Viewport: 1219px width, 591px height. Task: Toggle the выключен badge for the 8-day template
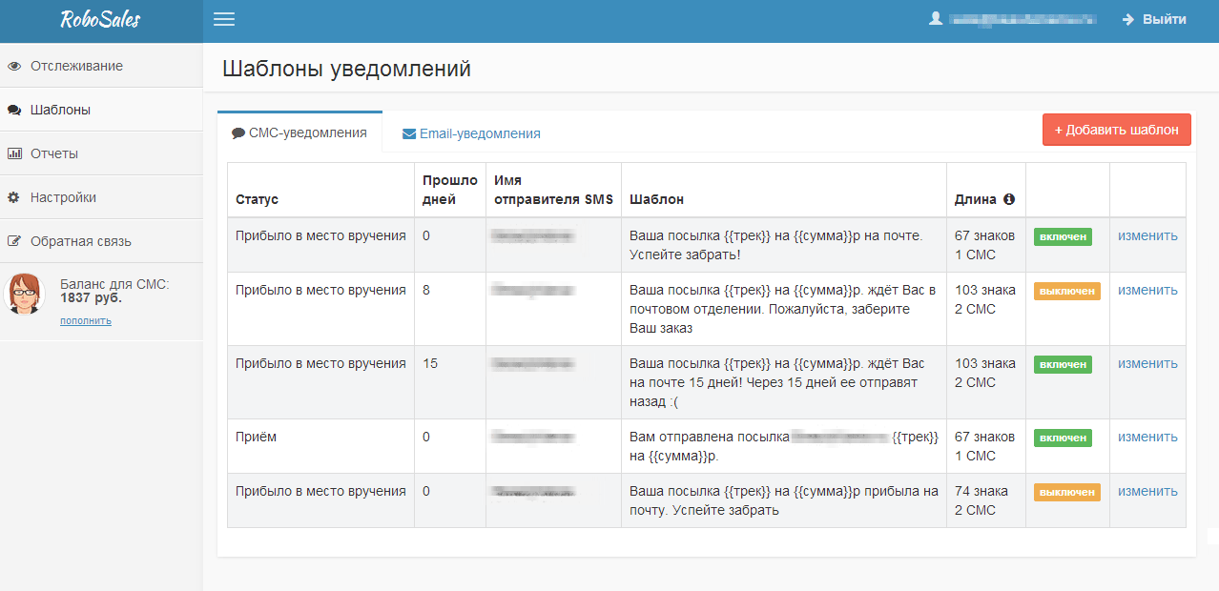pos(1066,291)
